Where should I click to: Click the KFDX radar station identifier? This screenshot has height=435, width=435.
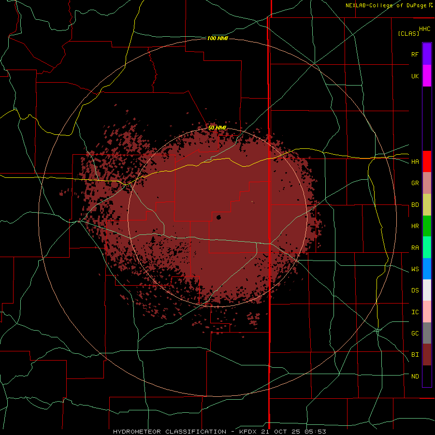248,432
